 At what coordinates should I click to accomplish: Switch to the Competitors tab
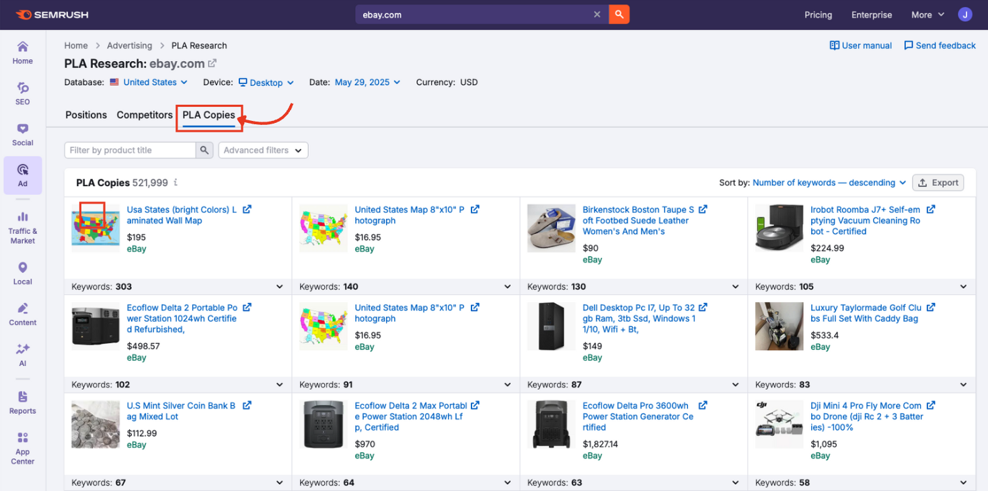(x=144, y=115)
